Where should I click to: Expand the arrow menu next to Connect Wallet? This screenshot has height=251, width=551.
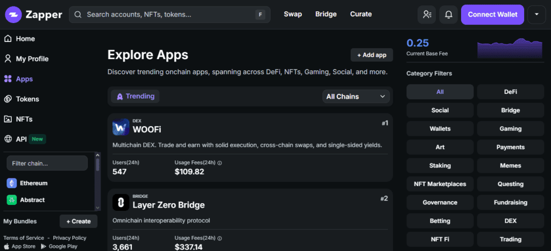tap(536, 14)
